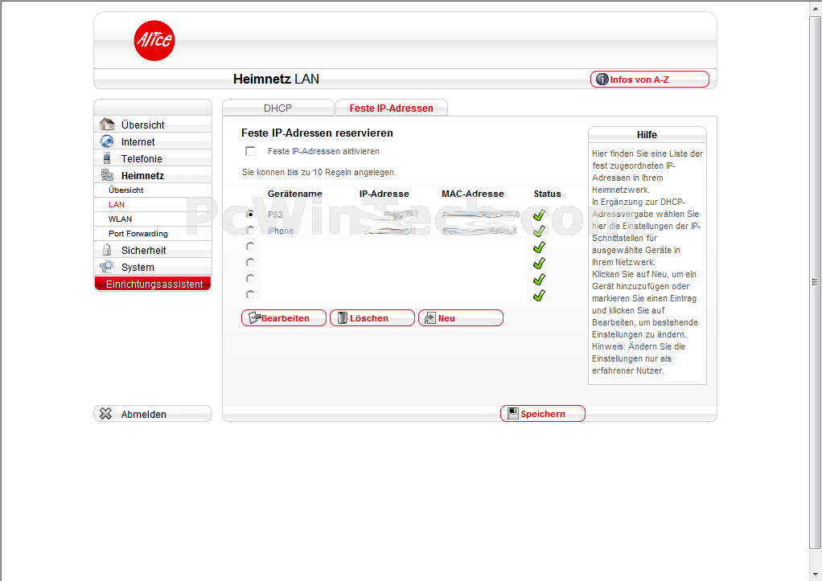Select the sixth row radio button
822x581 pixels.
pos(250,294)
